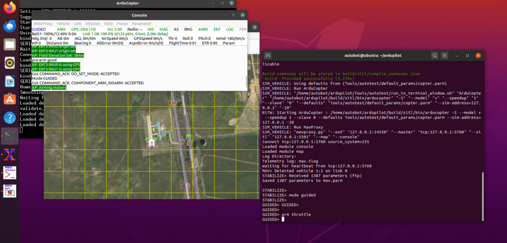Open Firefox from the dock
This screenshot has width=507, height=243.
point(10,7)
